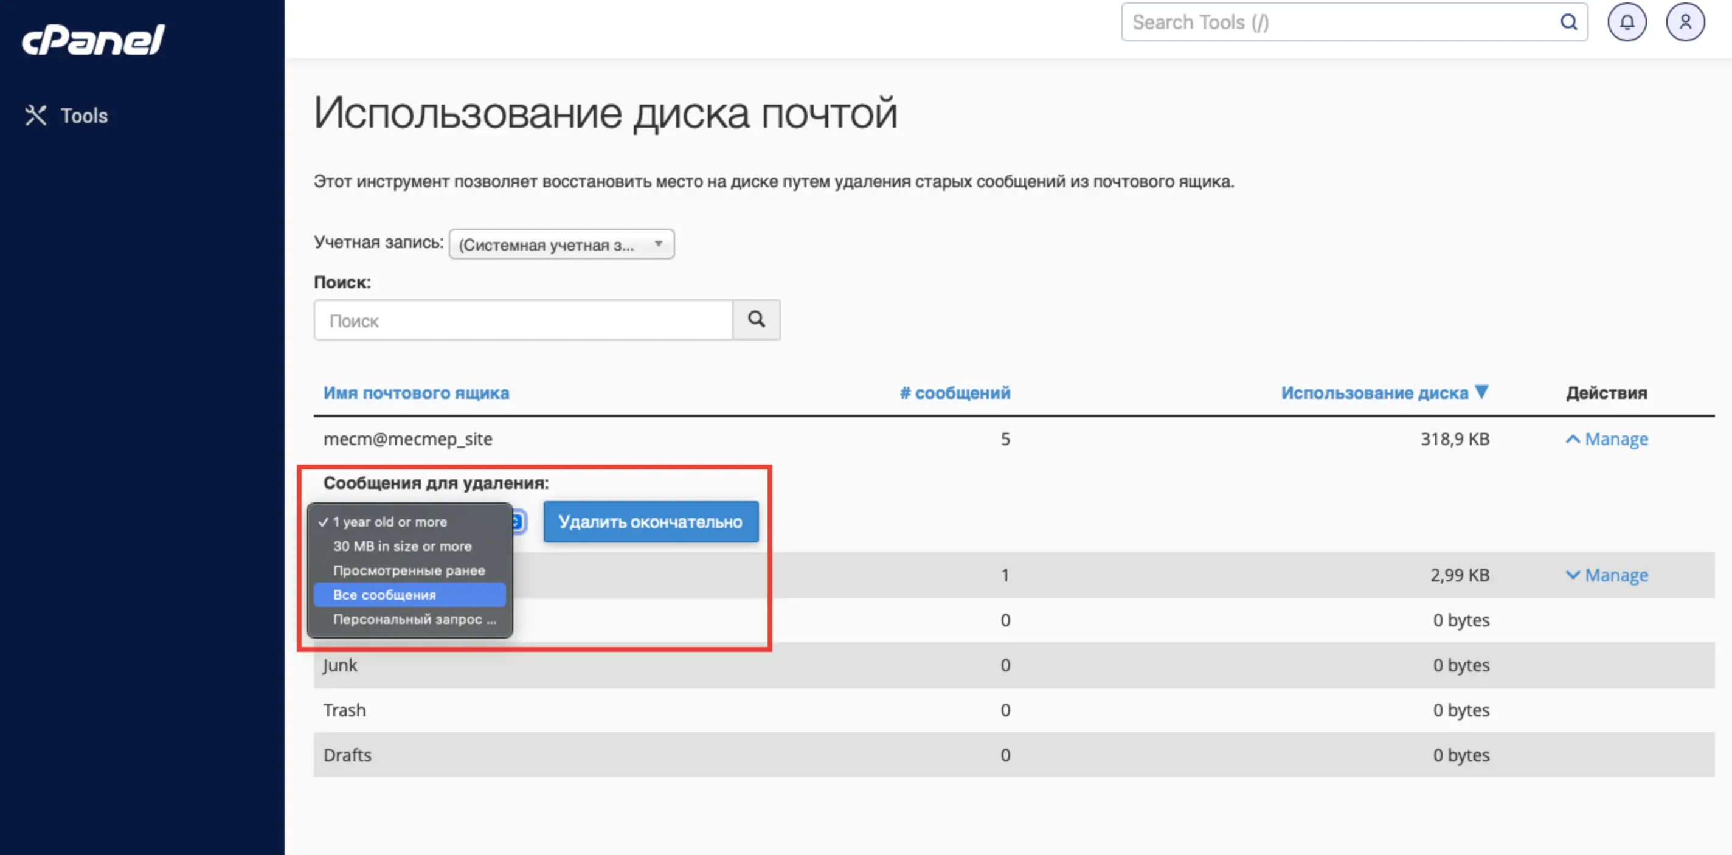Click the search magnifier next to the Поиск field
The width and height of the screenshot is (1732, 855).
coord(756,320)
